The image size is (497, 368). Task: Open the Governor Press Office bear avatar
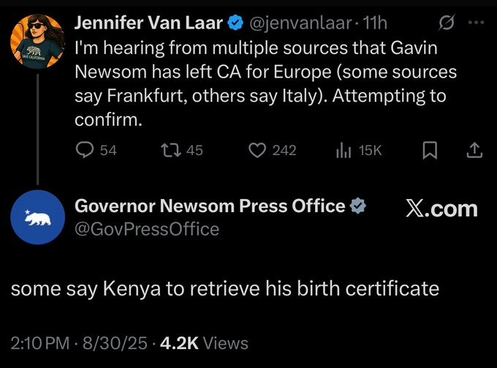(37, 217)
